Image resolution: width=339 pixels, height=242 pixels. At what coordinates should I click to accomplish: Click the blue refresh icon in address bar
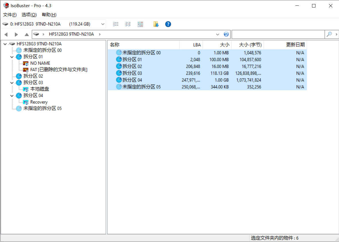click(x=226, y=34)
